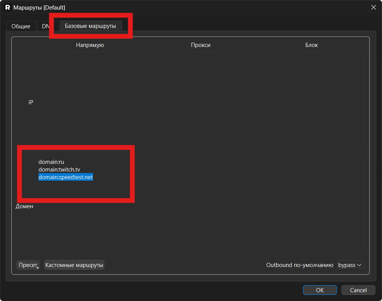The image size is (382, 301).
Task: Confirm changes with OK button
Action: [x=319, y=290]
